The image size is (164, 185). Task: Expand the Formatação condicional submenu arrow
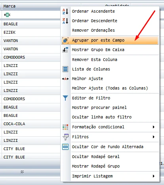154,127
